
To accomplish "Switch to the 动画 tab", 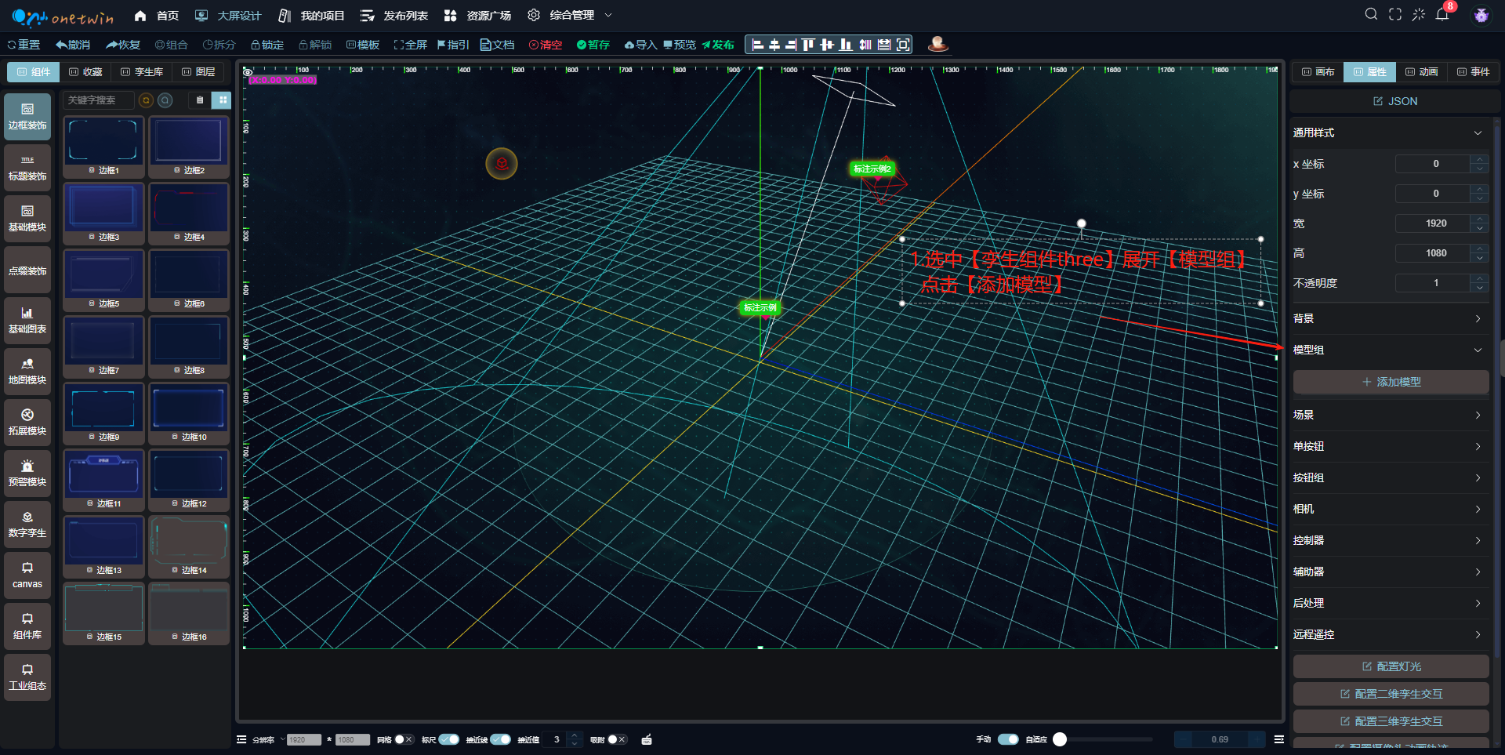I will click(x=1421, y=72).
